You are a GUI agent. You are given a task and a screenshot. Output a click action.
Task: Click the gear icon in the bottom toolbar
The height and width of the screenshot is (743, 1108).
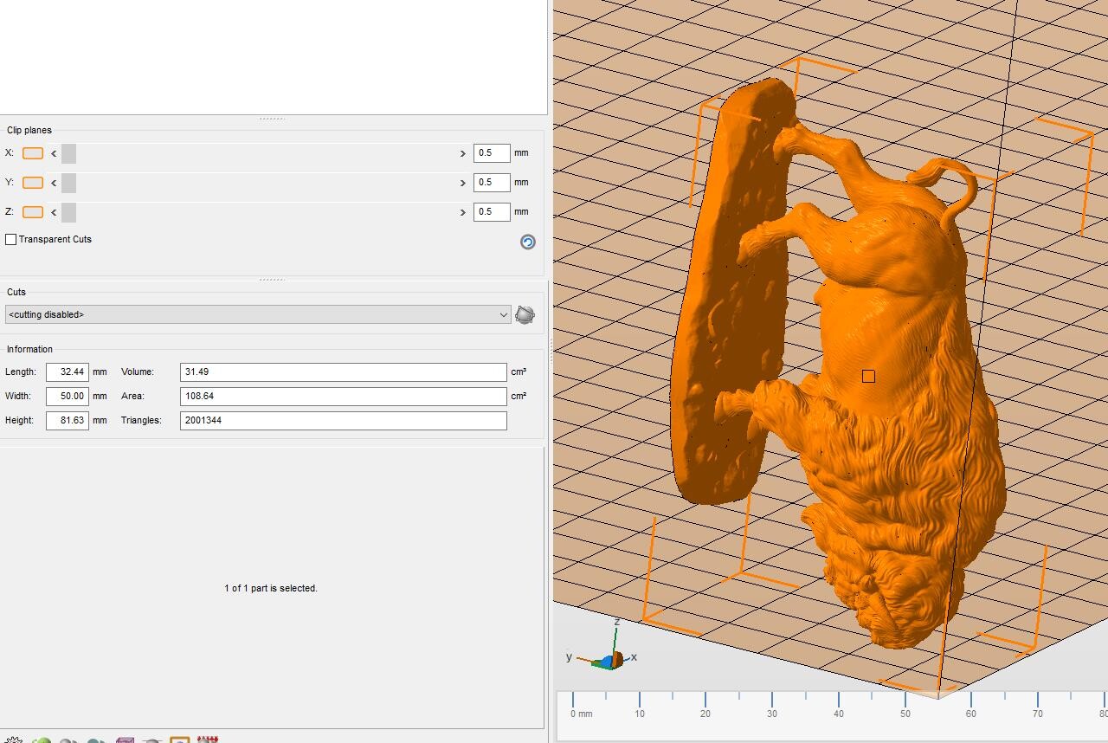coord(14,740)
